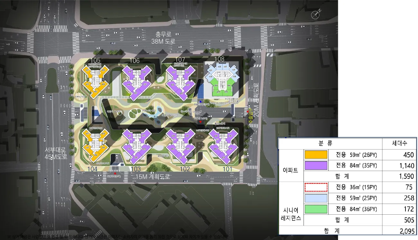
Task: Click the 서부대로 45M도로 road label
Action: click(x=56, y=153)
